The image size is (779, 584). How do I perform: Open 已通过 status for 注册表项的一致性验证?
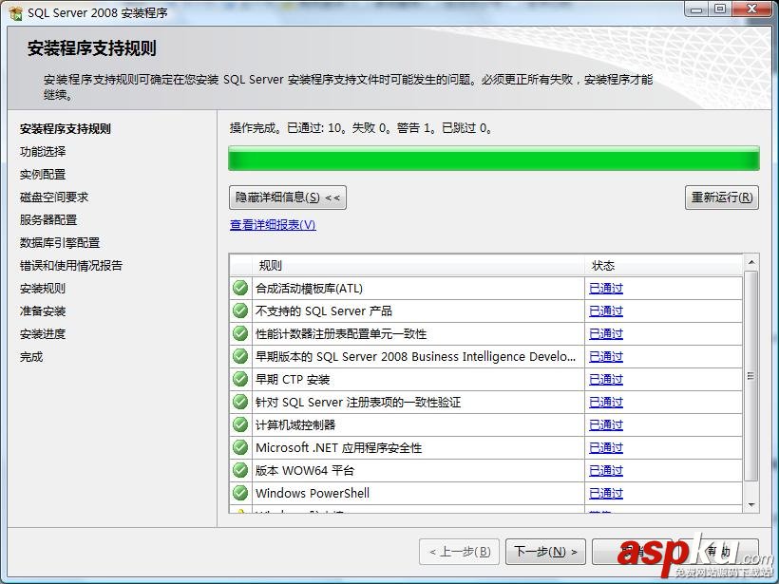point(605,403)
